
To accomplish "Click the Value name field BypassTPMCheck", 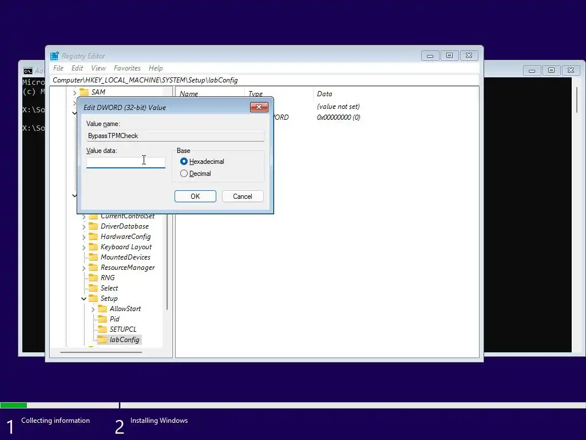I will 175,136.
